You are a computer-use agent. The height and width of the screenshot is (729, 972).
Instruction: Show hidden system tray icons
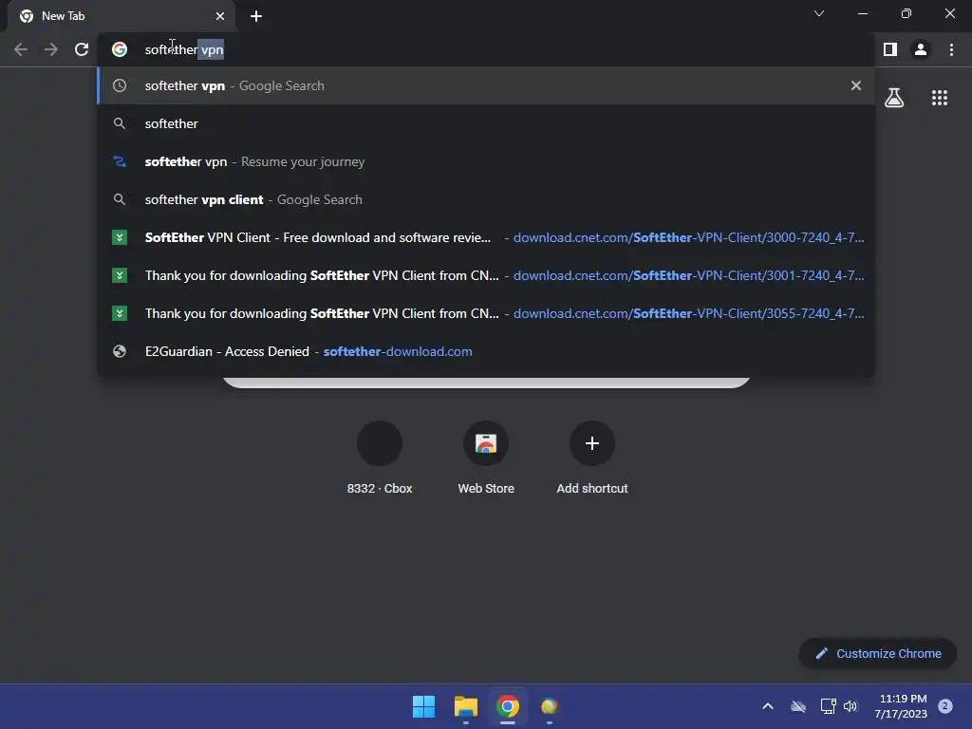point(767,706)
